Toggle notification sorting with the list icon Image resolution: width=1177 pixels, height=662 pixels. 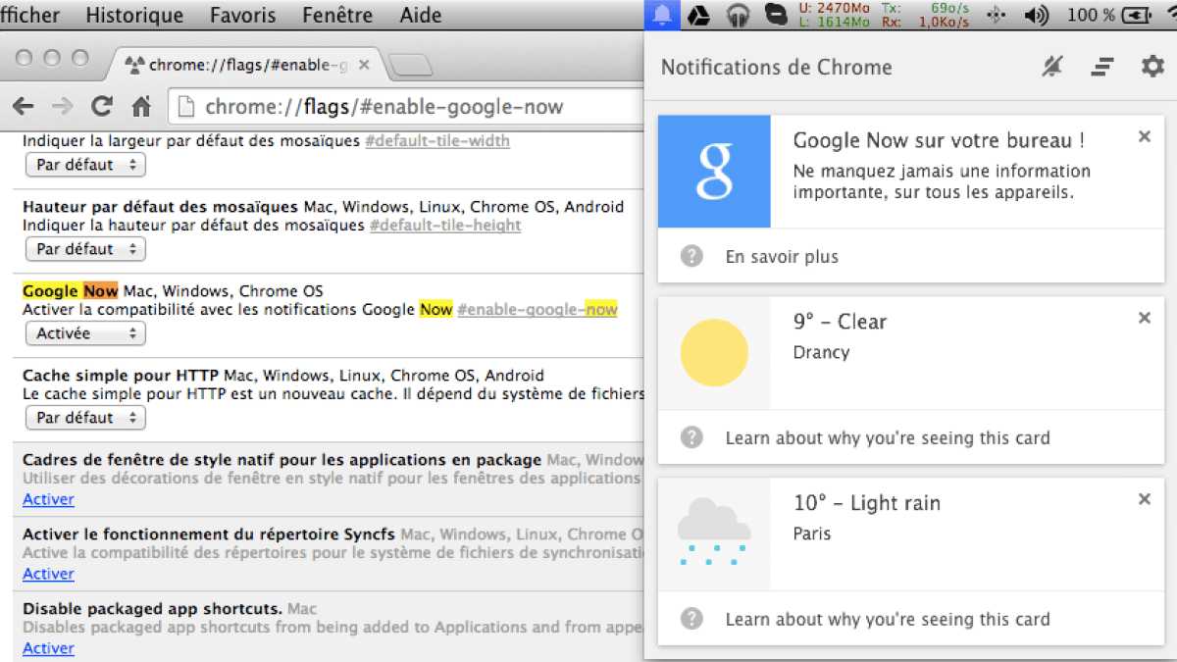[x=1102, y=67]
